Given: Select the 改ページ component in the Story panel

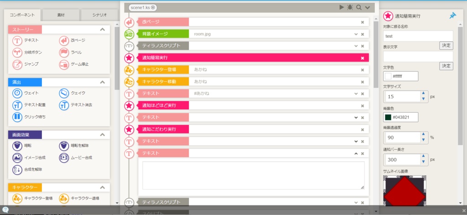Looking at the screenshot, I should tap(73, 40).
